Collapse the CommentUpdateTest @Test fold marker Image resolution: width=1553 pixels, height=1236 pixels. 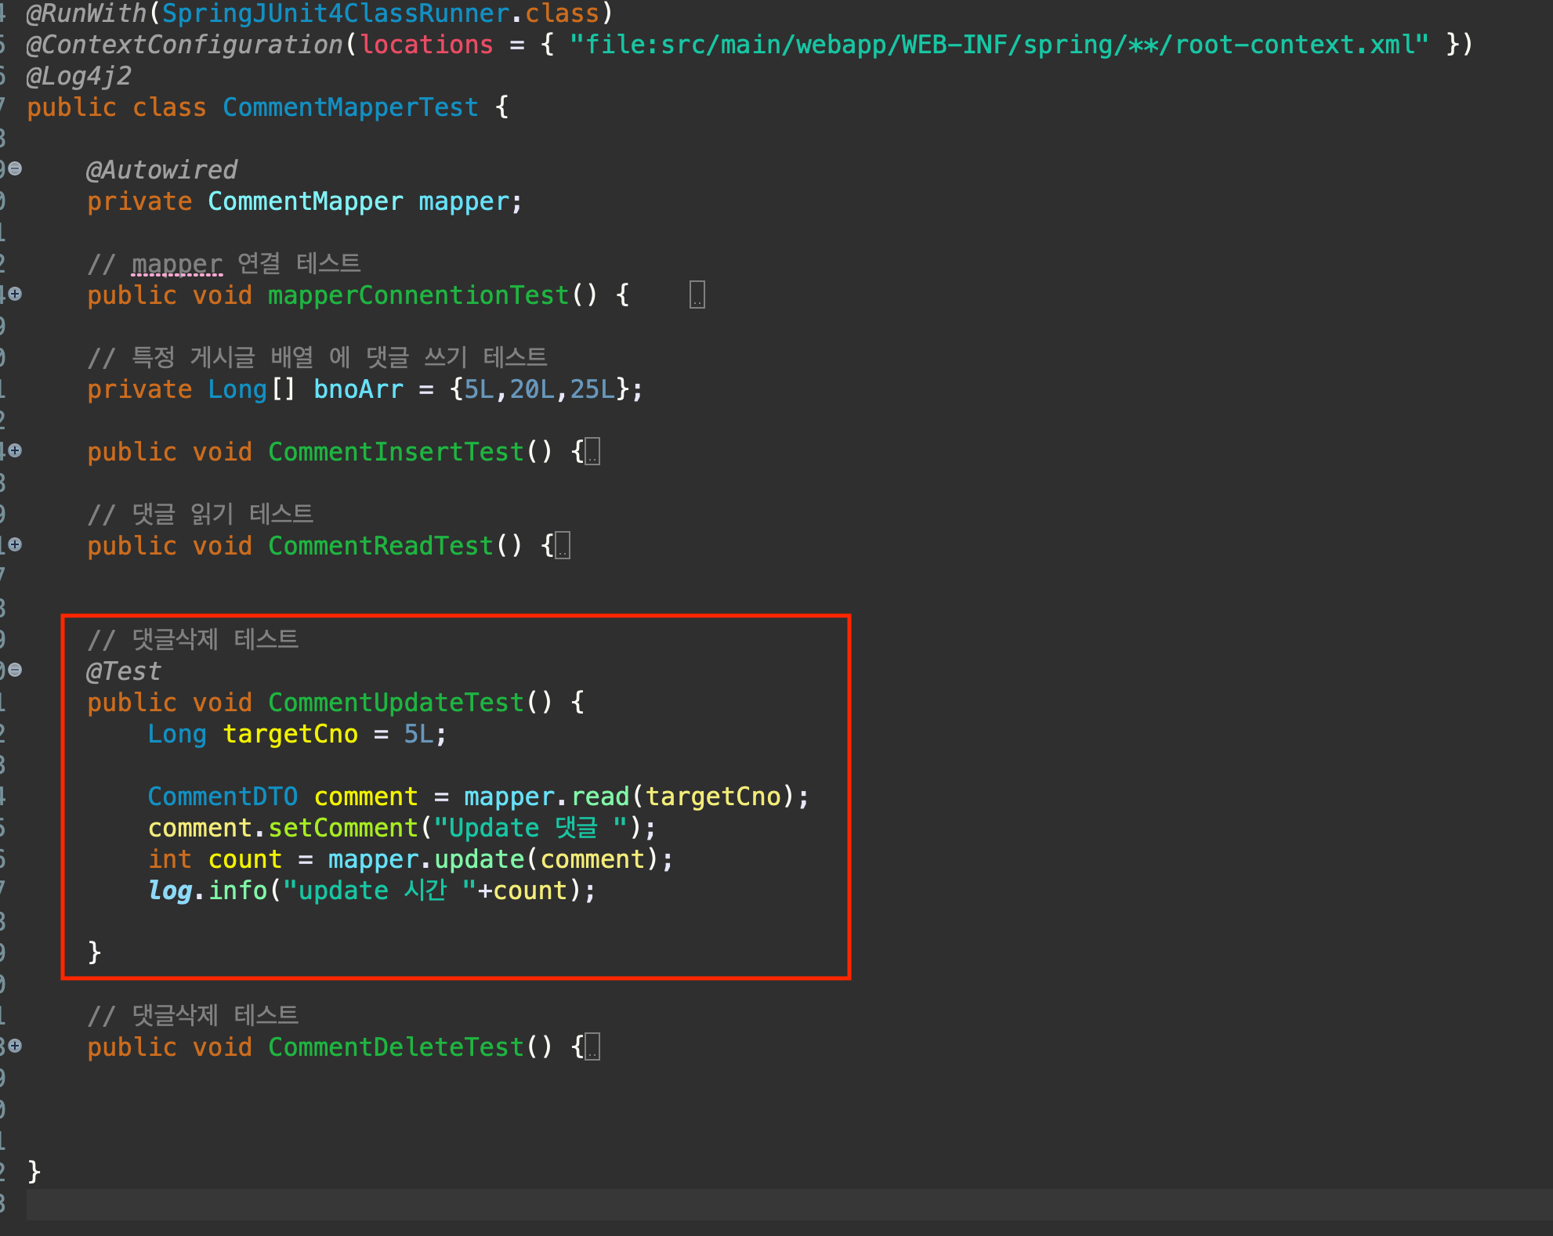(x=15, y=670)
